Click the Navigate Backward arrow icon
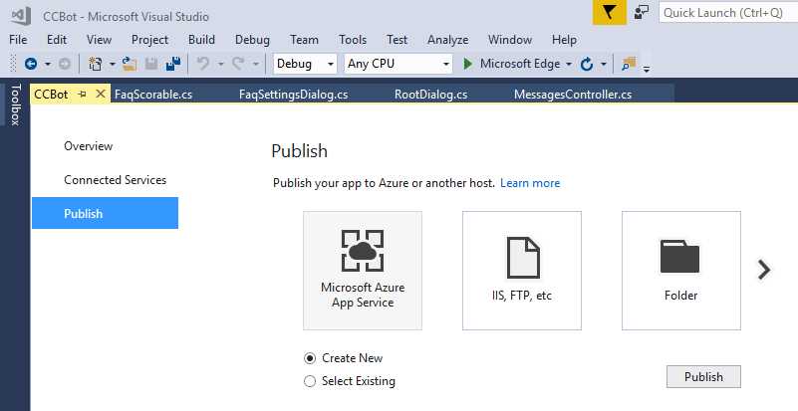 31,64
